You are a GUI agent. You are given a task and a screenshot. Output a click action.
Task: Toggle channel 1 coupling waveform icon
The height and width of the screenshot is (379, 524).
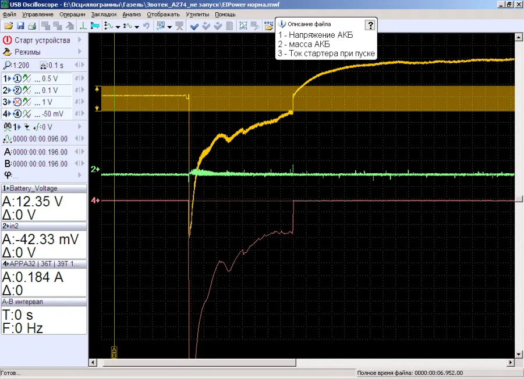[x=27, y=78]
